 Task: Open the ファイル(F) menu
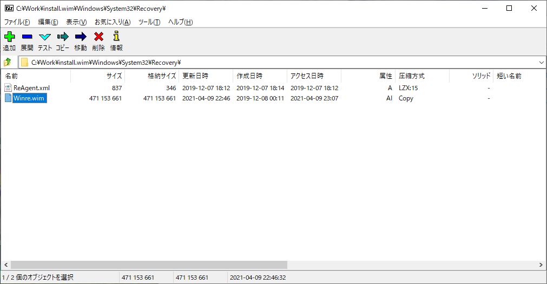click(17, 22)
